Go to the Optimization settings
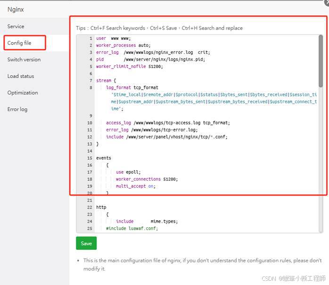 click(23, 93)
